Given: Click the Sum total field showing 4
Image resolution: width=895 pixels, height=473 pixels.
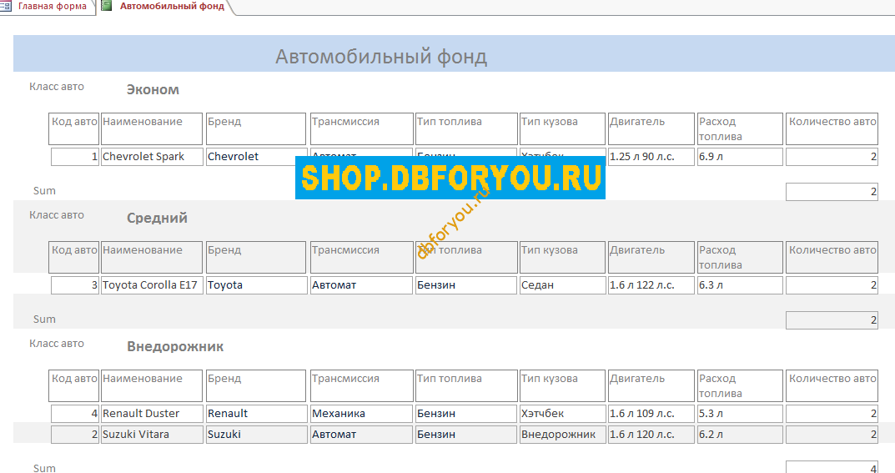Looking at the screenshot, I should tap(832, 467).
